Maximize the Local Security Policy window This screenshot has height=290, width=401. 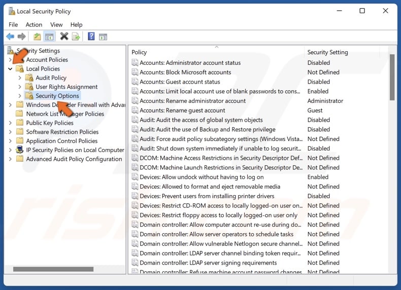[x=362, y=11]
